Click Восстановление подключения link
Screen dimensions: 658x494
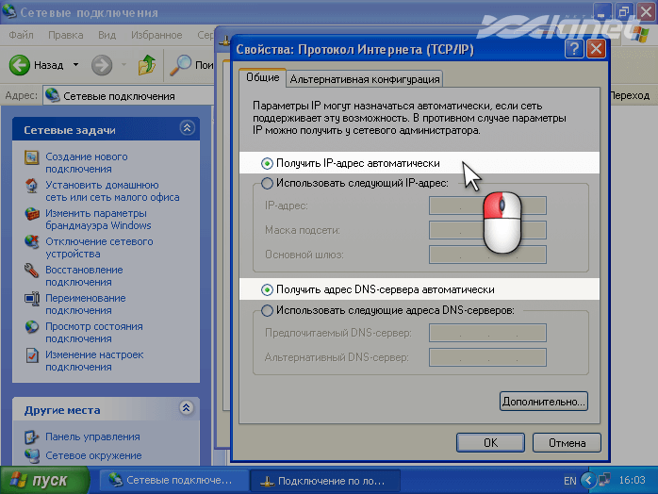coord(84,276)
